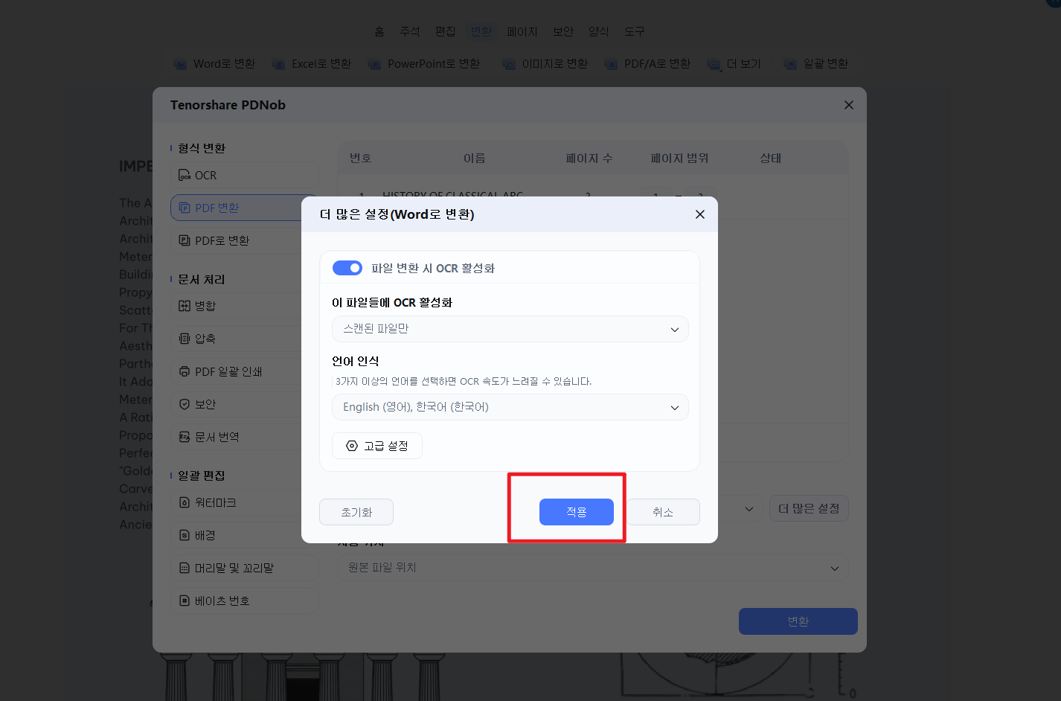Expand the language recognition dropdown
Screen dimensions: 1061x701
[x=510, y=407]
